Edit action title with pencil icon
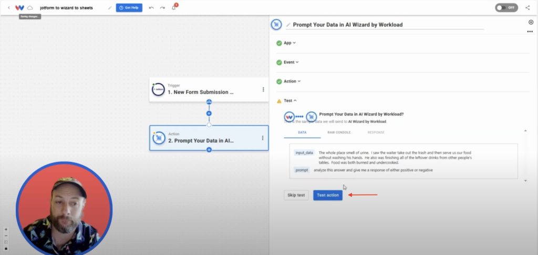538x255 pixels. tap(288, 25)
